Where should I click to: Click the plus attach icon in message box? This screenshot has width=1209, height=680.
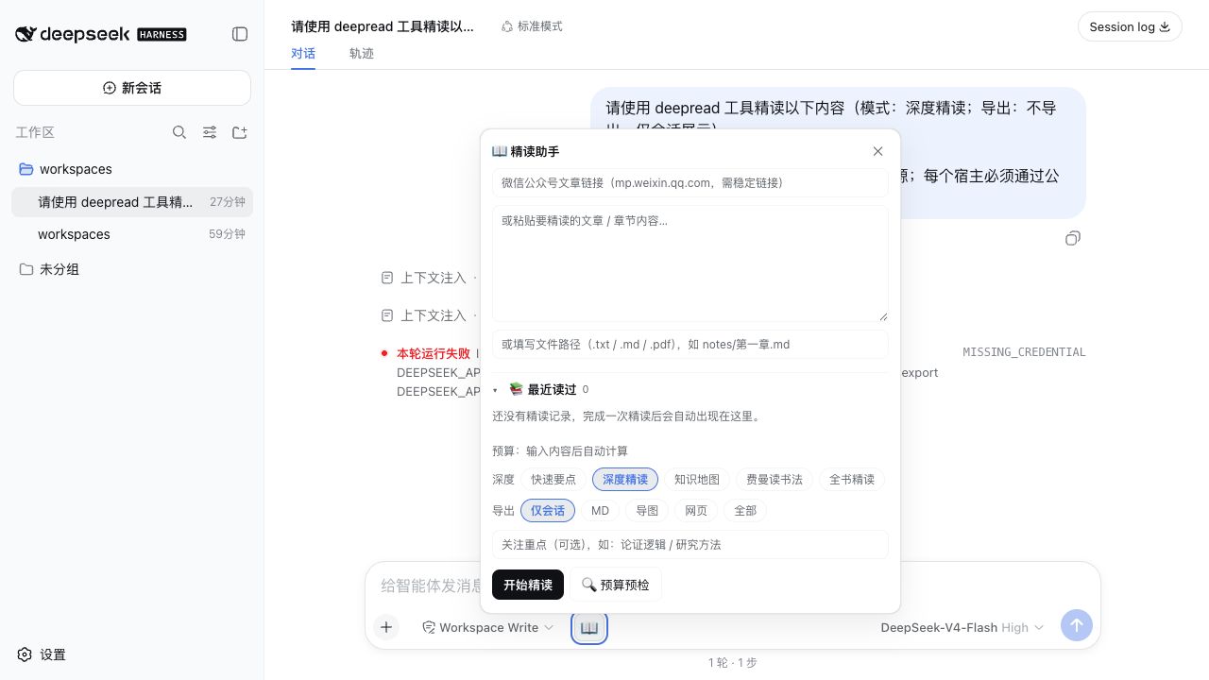pyautogui.click(x=386, y=627)
